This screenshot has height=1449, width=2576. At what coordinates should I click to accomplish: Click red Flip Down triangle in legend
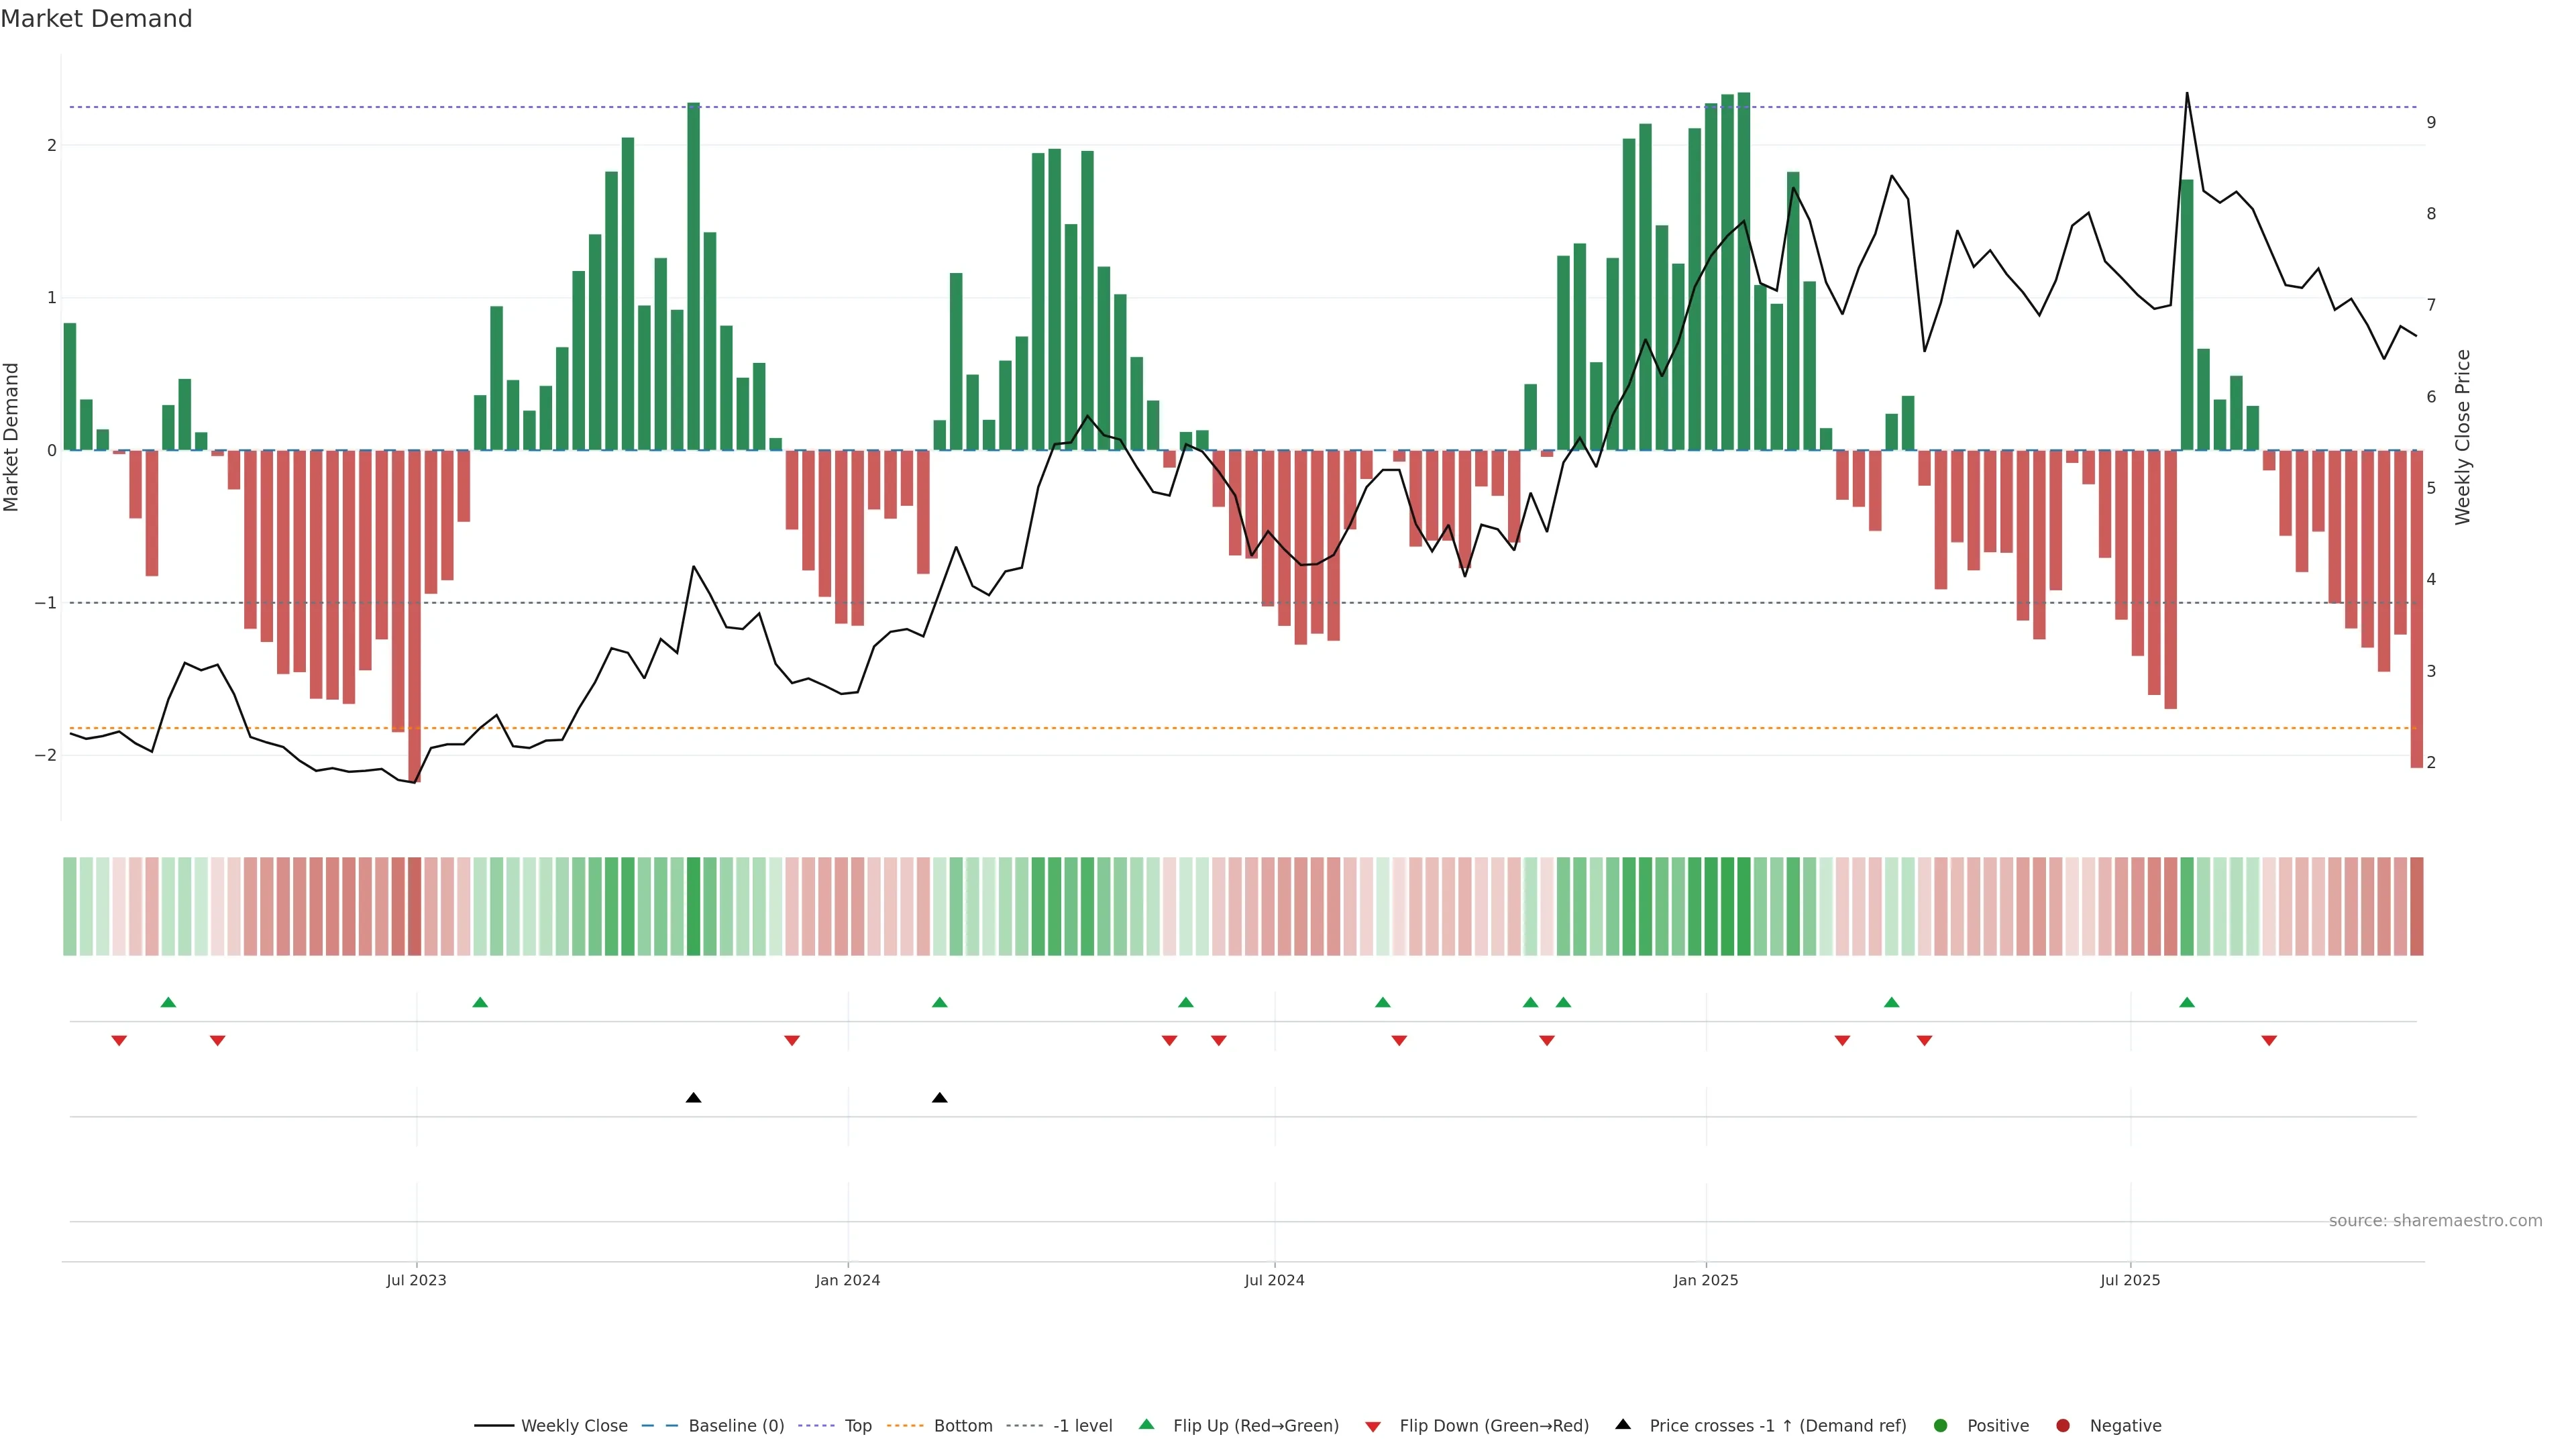[1373, 1427]
